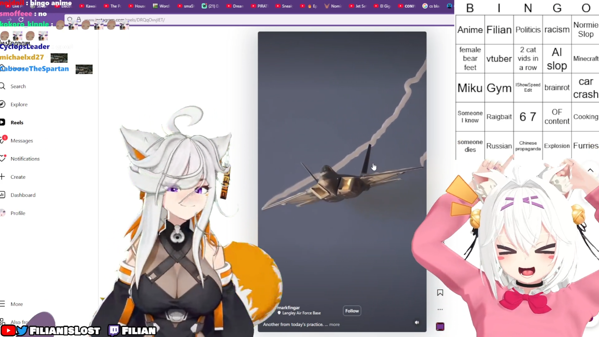The height and width of the screenshot is (337, 599).
Task: Expand caption with the 'more' link
Action: [x=334, y=325]
